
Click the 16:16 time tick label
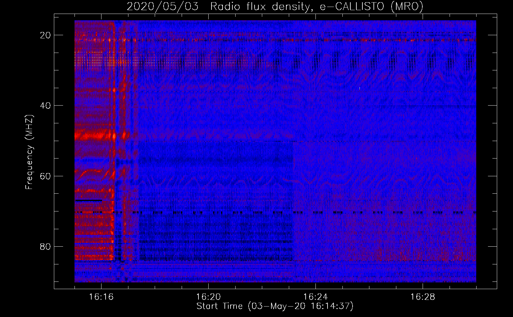tap(101, 297)
